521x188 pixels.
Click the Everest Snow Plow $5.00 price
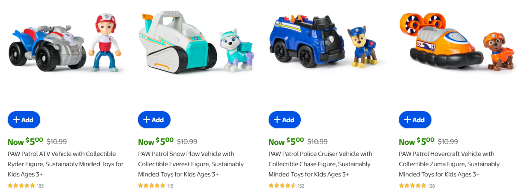click(156, 141)
